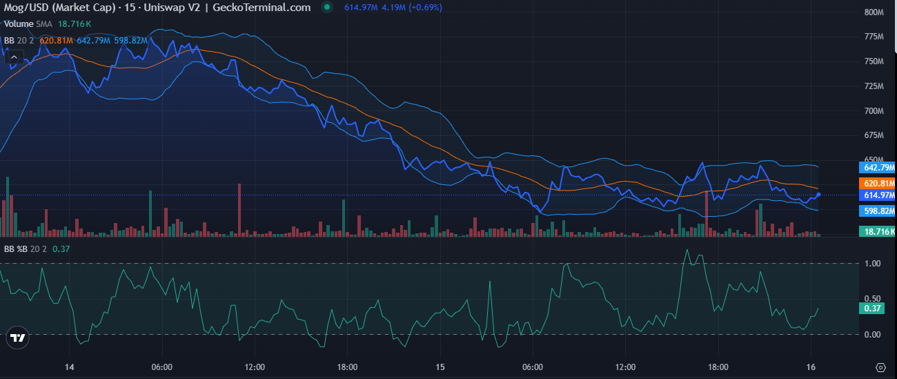Viewport: 897px width, 379px height.
Task: Collapse the indicator legend with the arrow button
Action: coord(12,57)
